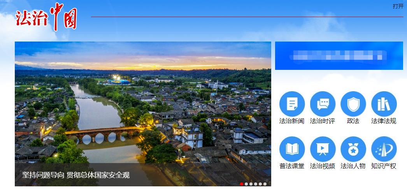Click the 法治视频 text label
Viewport: 407px width, 191px height.
[x=323, y=166]
